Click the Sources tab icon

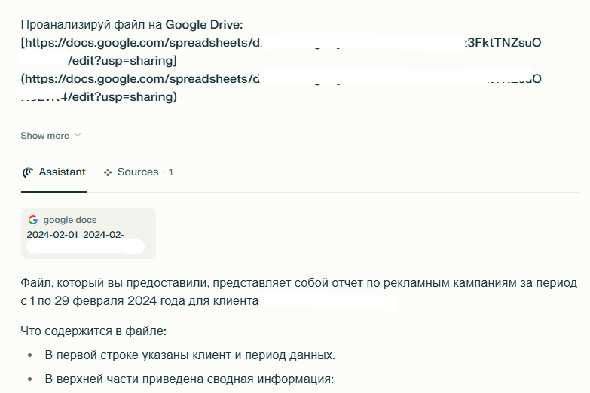[108, 172]
